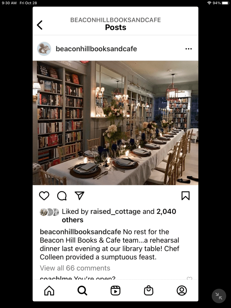Tap the beaconhillbooksandcafe name in caption
Viewport: 231px width, 308px height.
tap(80, 232)
